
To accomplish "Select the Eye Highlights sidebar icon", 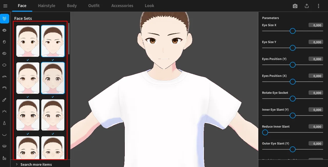I will pos(4,54).
